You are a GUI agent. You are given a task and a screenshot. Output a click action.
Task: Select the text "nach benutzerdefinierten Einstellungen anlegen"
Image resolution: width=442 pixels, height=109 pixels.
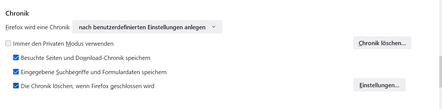coord(142,27)
